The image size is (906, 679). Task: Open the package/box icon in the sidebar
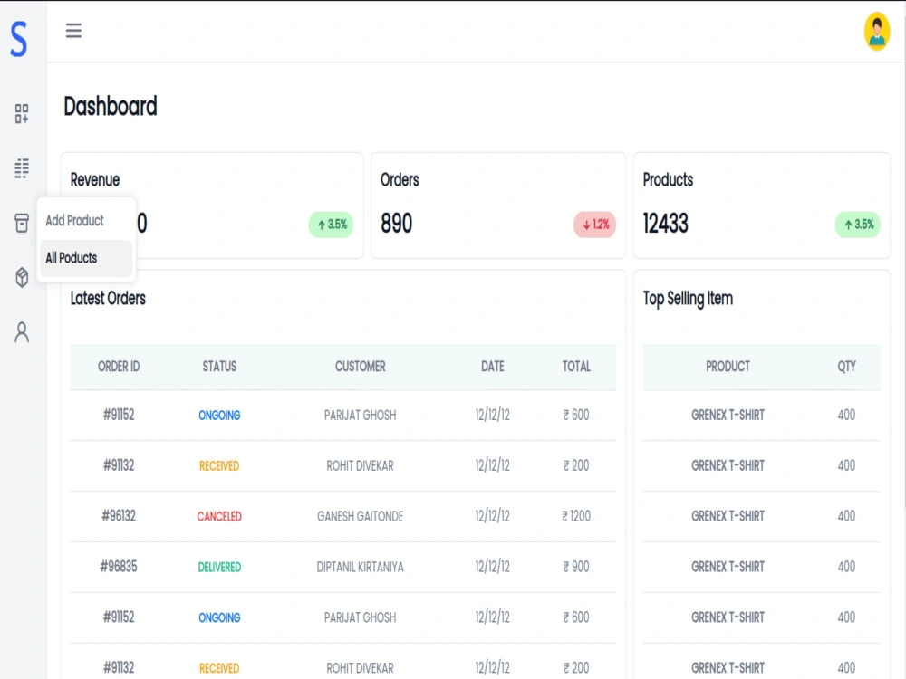(x=20, y=277)
